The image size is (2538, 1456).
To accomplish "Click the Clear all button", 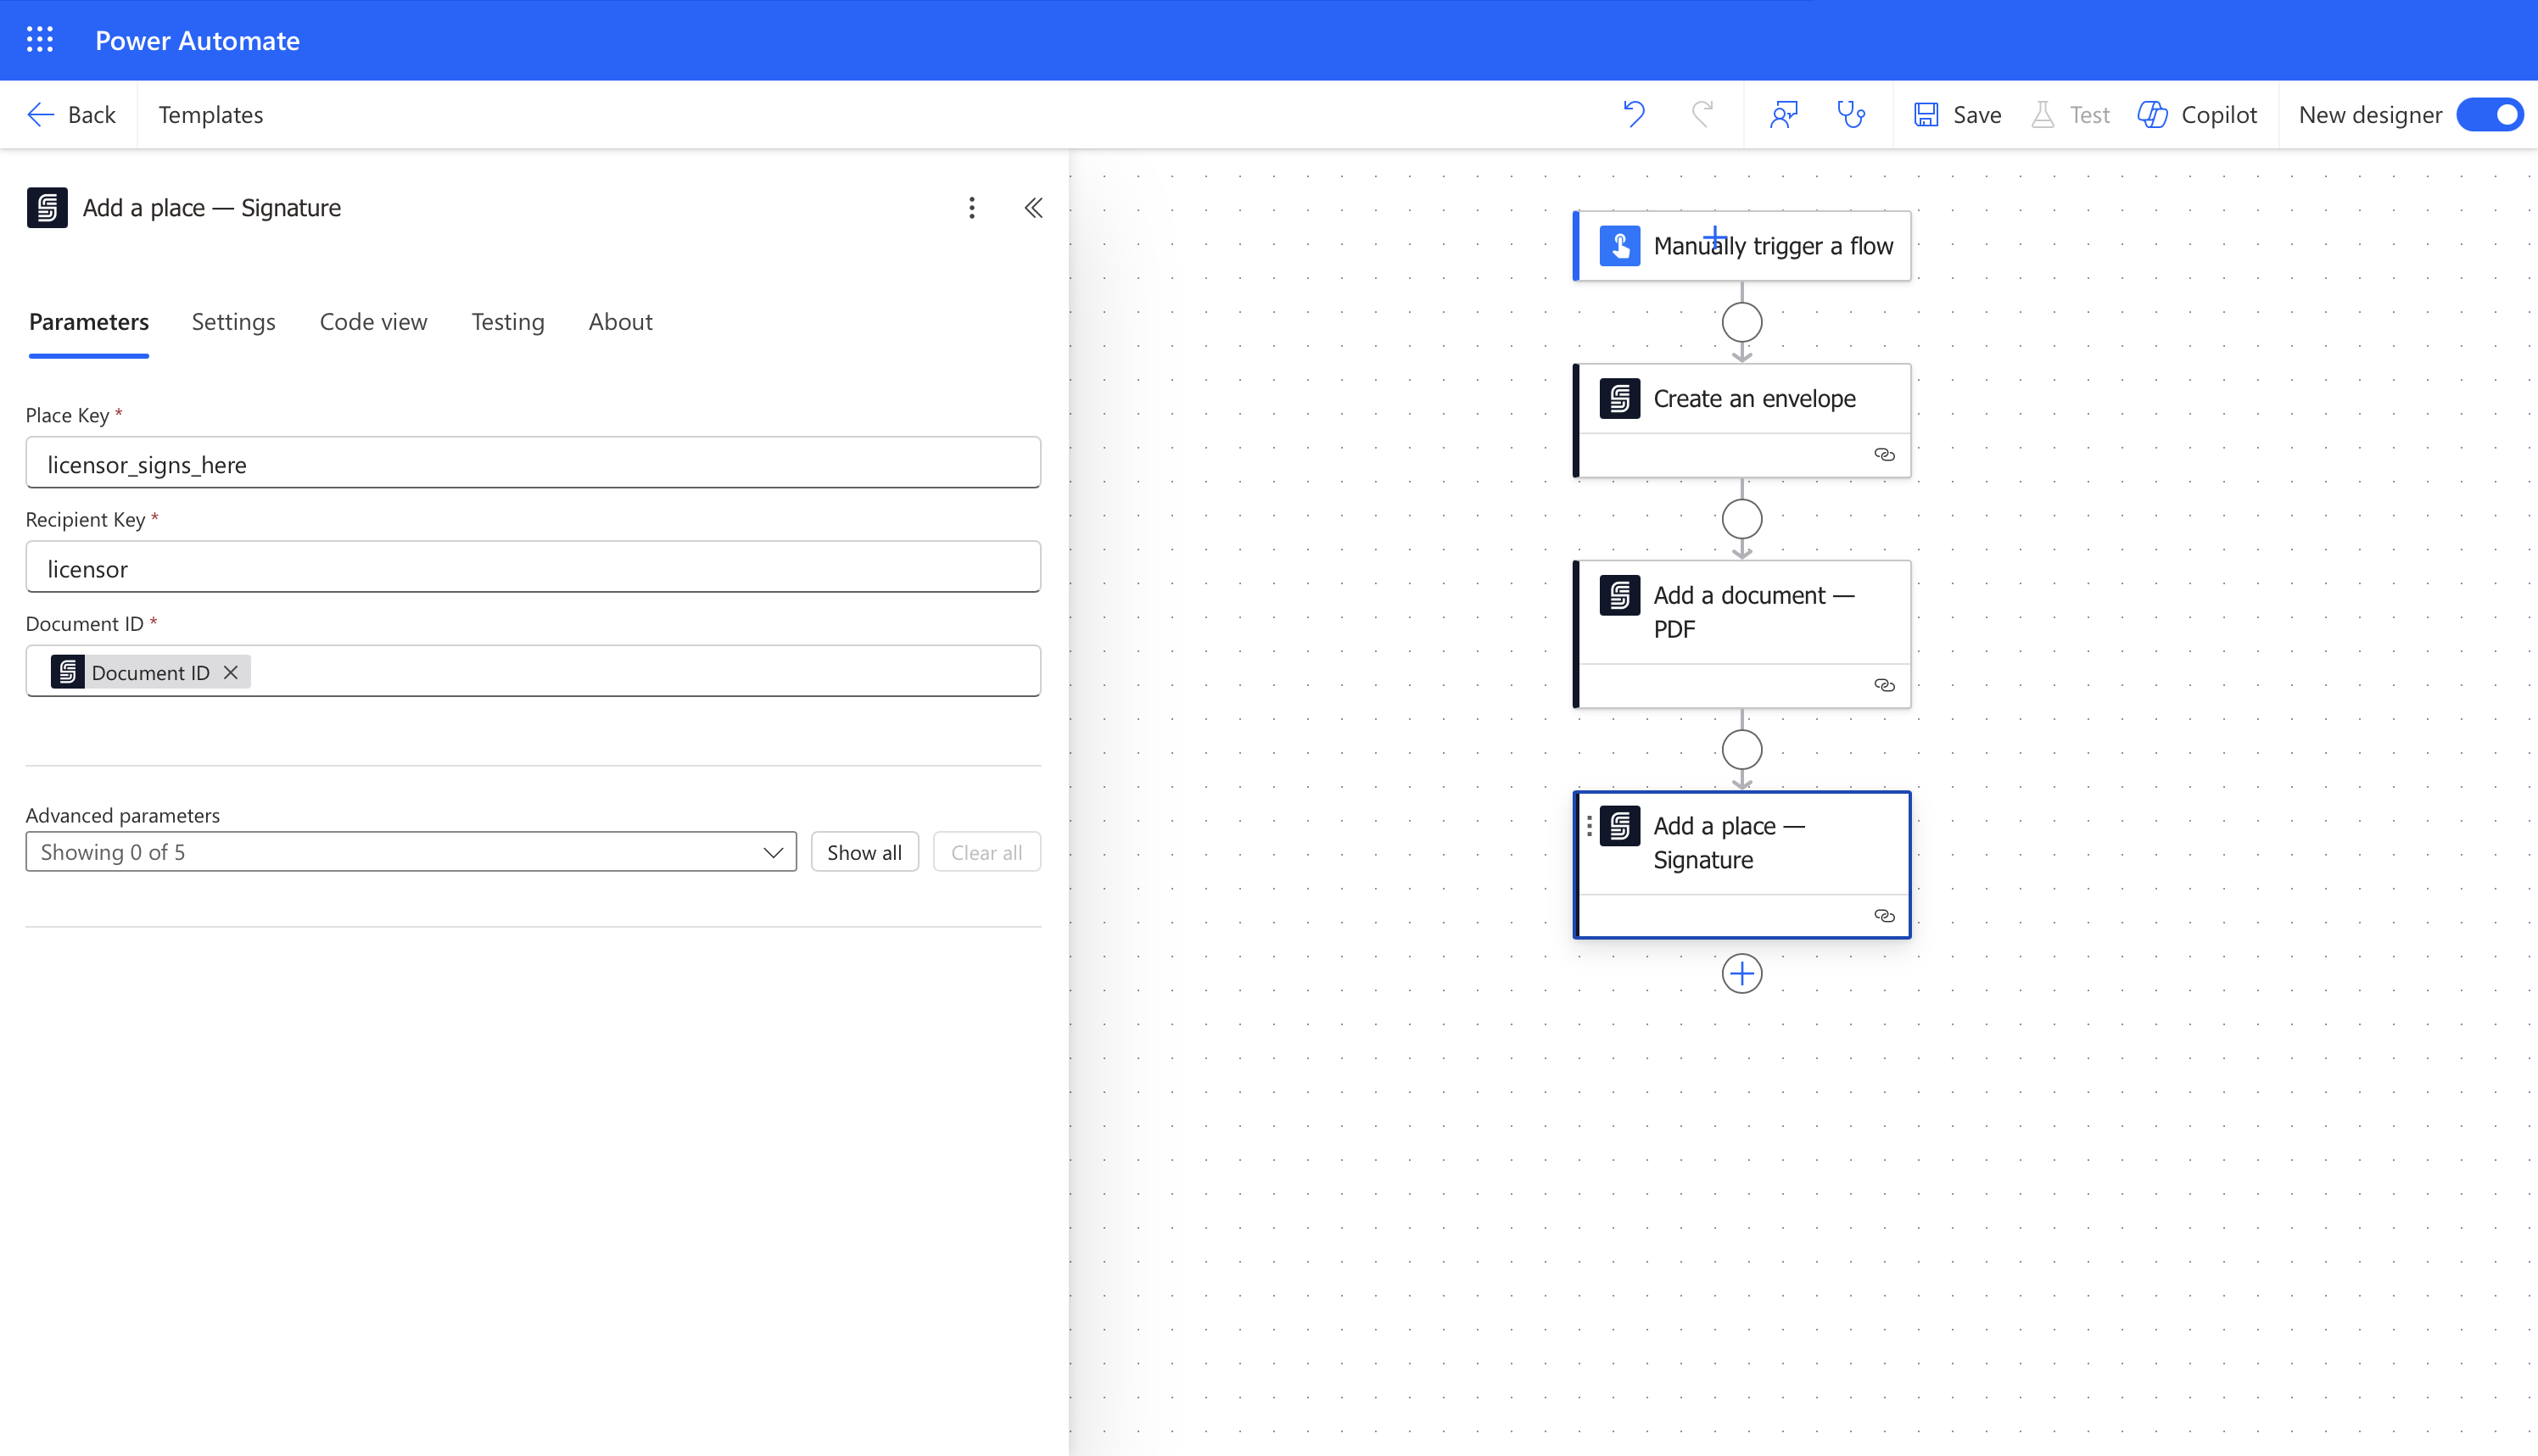I will (986, 852).
